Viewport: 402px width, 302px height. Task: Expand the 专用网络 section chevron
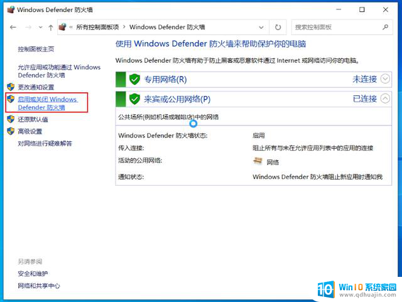point(385,78)
